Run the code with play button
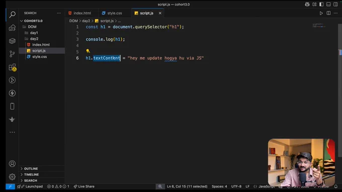Viewport: 342px width, 192px height. pos(321,13)
